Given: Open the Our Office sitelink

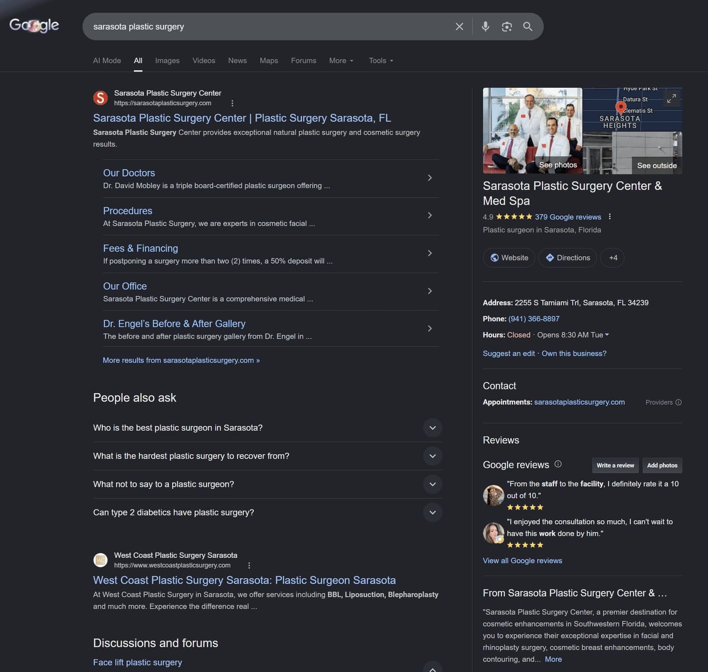Looking at the screenshot, I should pos(125,286).
